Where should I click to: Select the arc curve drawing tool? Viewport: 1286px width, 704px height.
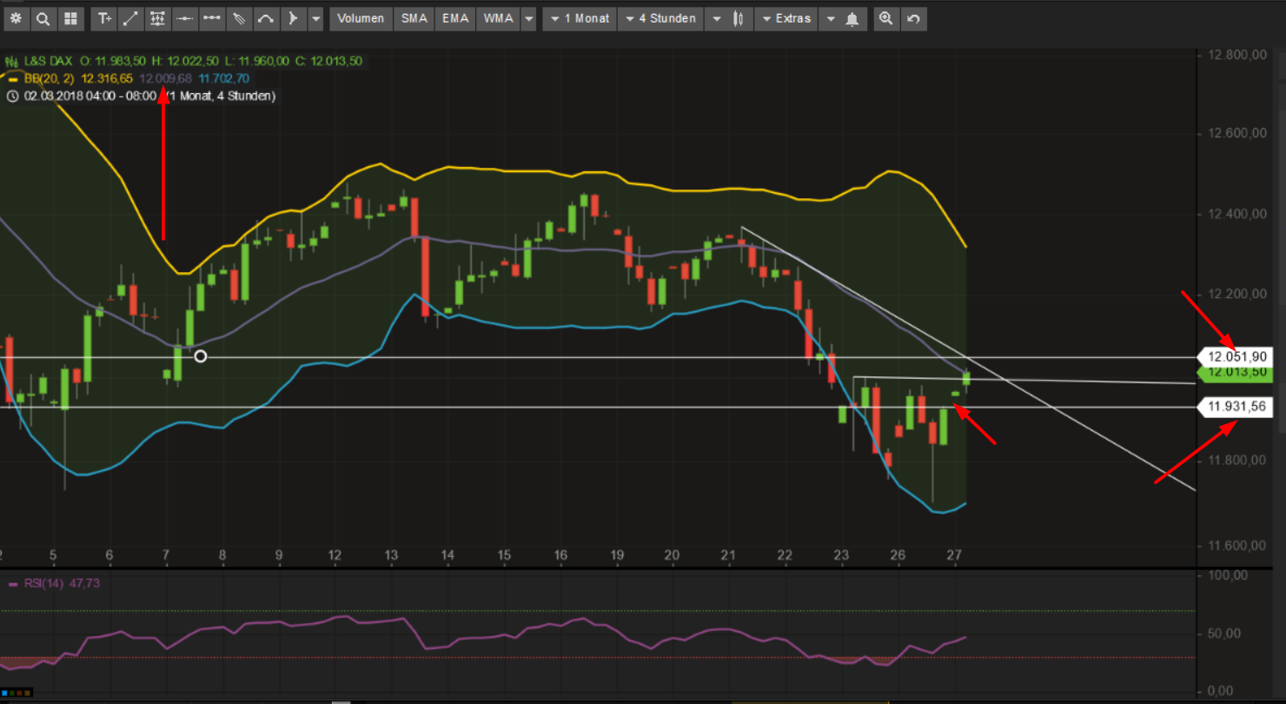(265, 18)
